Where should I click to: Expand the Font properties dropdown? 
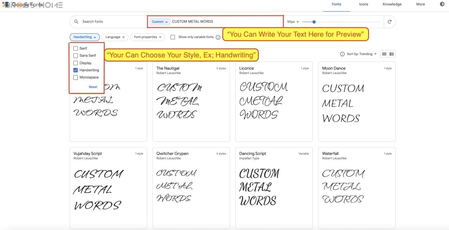click(x=147, y=37)
